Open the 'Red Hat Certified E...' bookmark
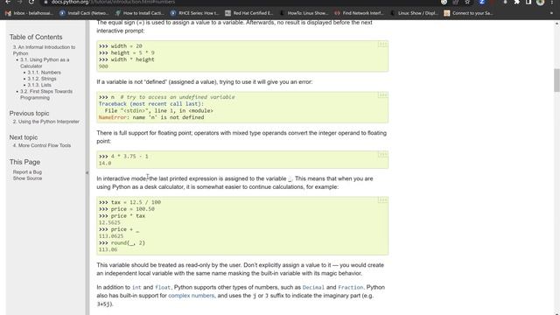This screenshot has height=315, width=560. 249,13
